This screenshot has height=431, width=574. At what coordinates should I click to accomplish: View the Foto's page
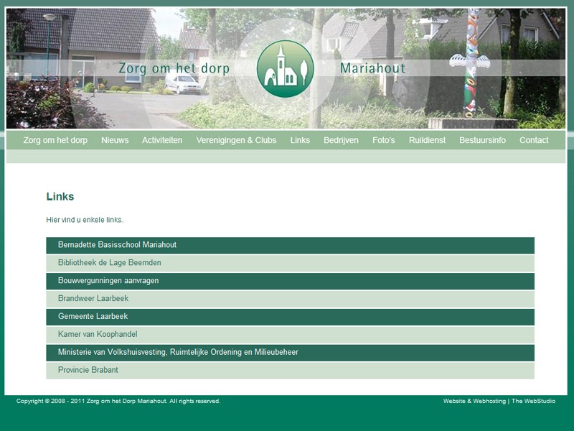(384, 140)
